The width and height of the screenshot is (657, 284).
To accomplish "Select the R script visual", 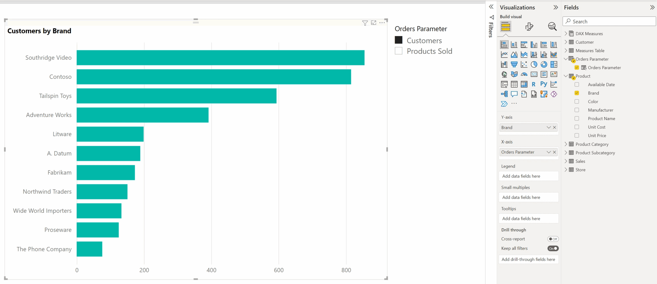I will click(x=534, y=84).
